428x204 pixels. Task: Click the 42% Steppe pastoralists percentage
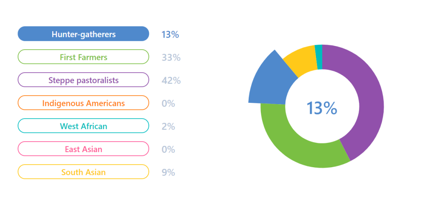[x=171, y=80]
